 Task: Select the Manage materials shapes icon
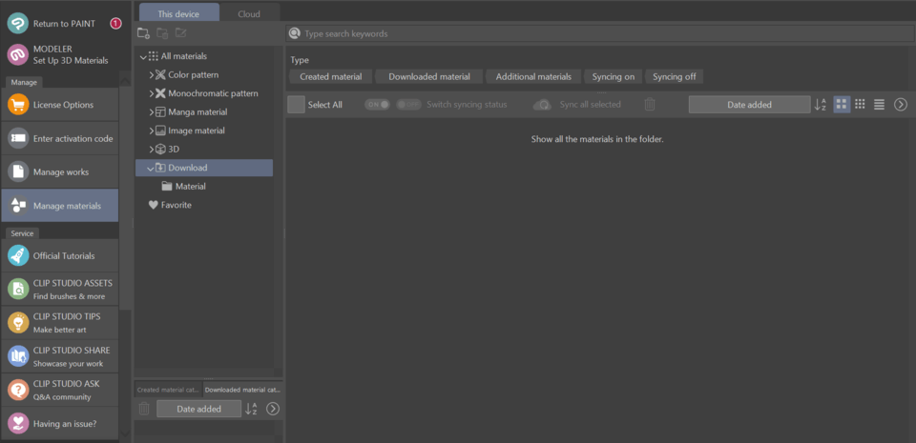[18, 205]
